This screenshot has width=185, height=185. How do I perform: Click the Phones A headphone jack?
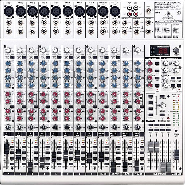point(148,23)
